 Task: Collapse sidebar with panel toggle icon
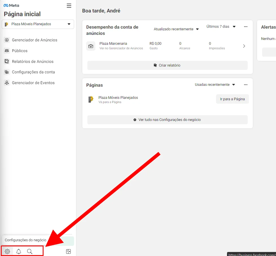tap(68, 251)
